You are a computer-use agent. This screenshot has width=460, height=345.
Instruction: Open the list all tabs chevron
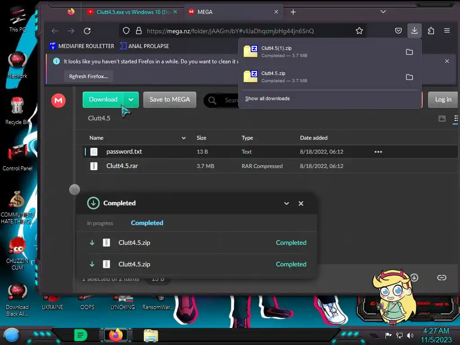(x=383, y=12)
